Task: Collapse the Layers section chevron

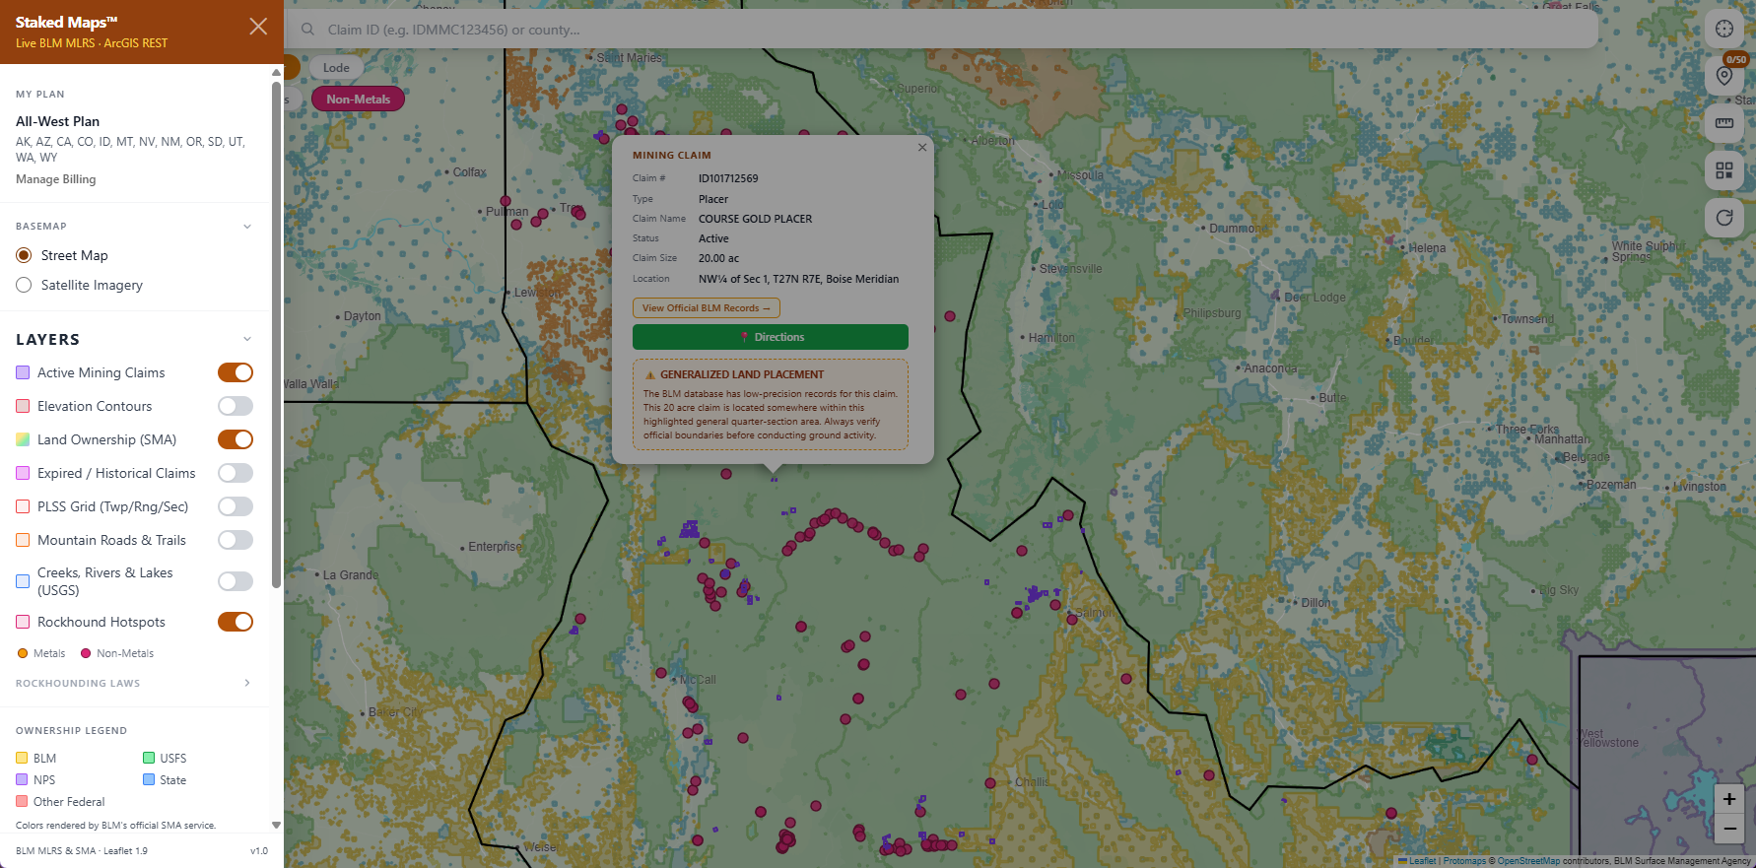Action: tap(247, 339)
